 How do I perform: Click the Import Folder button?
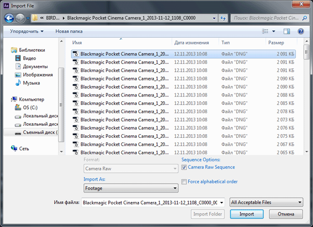208,214
